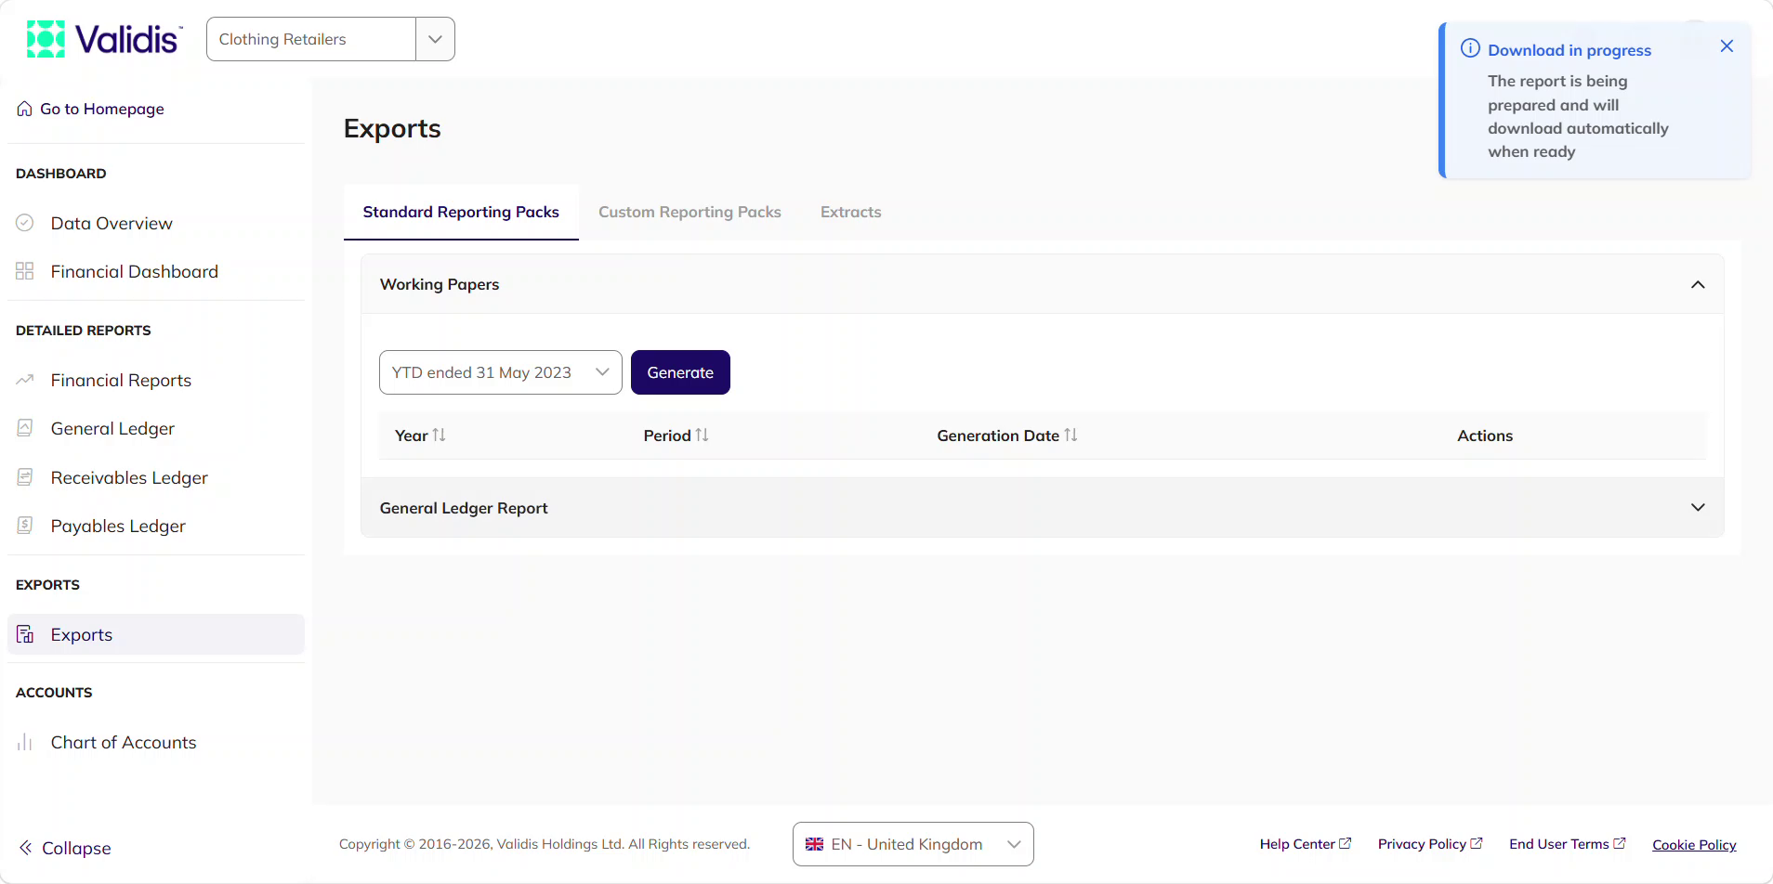Click the Financial Reports trend icon
The height and width of the screenshot is (884, 1773).
click(25, 380)
